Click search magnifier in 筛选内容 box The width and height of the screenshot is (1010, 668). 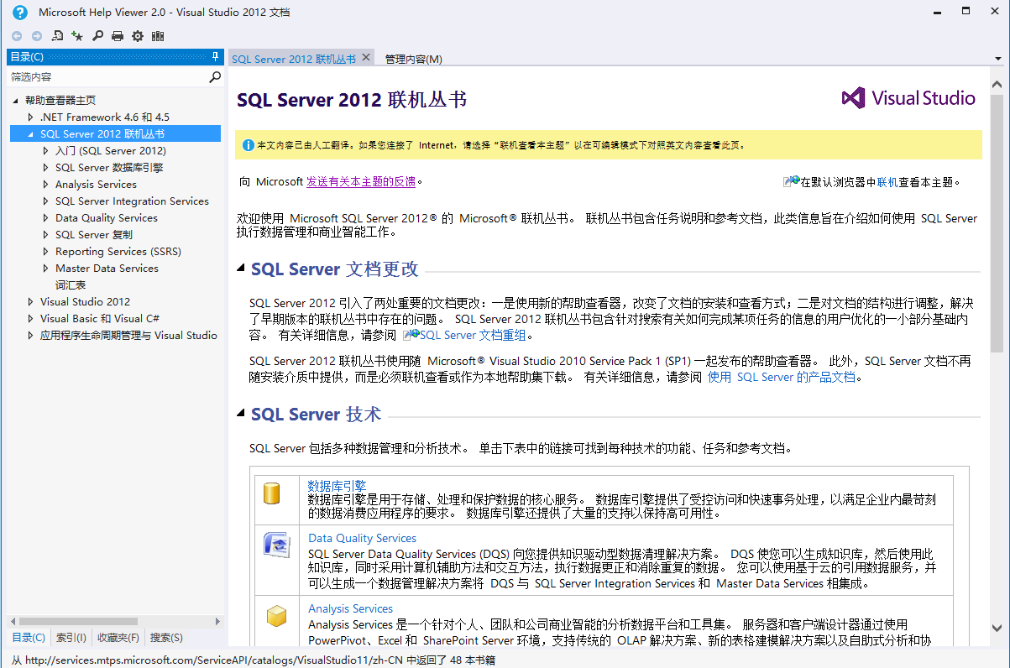[x=215, y=76]
